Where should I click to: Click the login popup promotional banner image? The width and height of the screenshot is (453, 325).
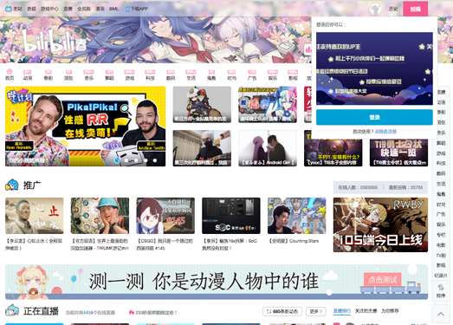[x=374, y=68]
